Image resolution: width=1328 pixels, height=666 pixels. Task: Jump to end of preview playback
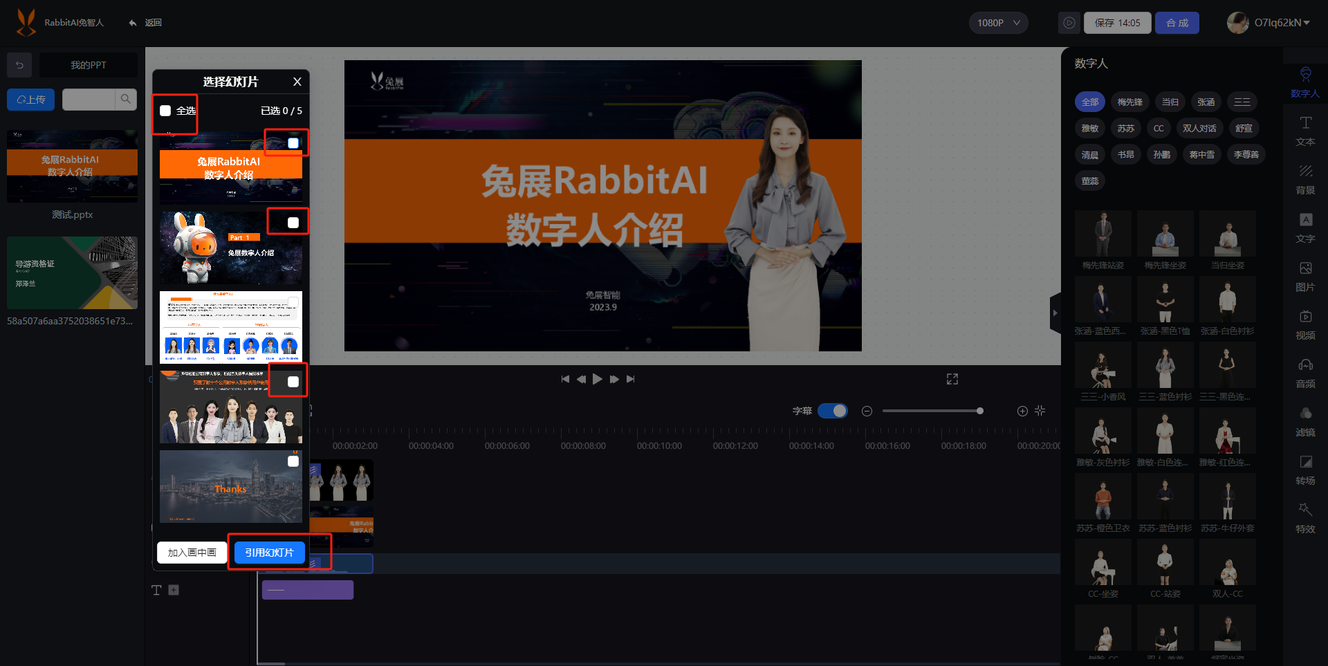click(x=630, y=379)
